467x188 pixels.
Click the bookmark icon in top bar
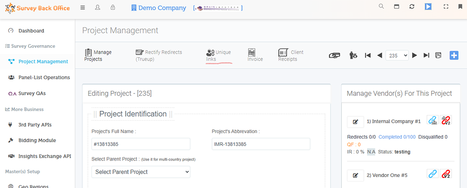460,7
